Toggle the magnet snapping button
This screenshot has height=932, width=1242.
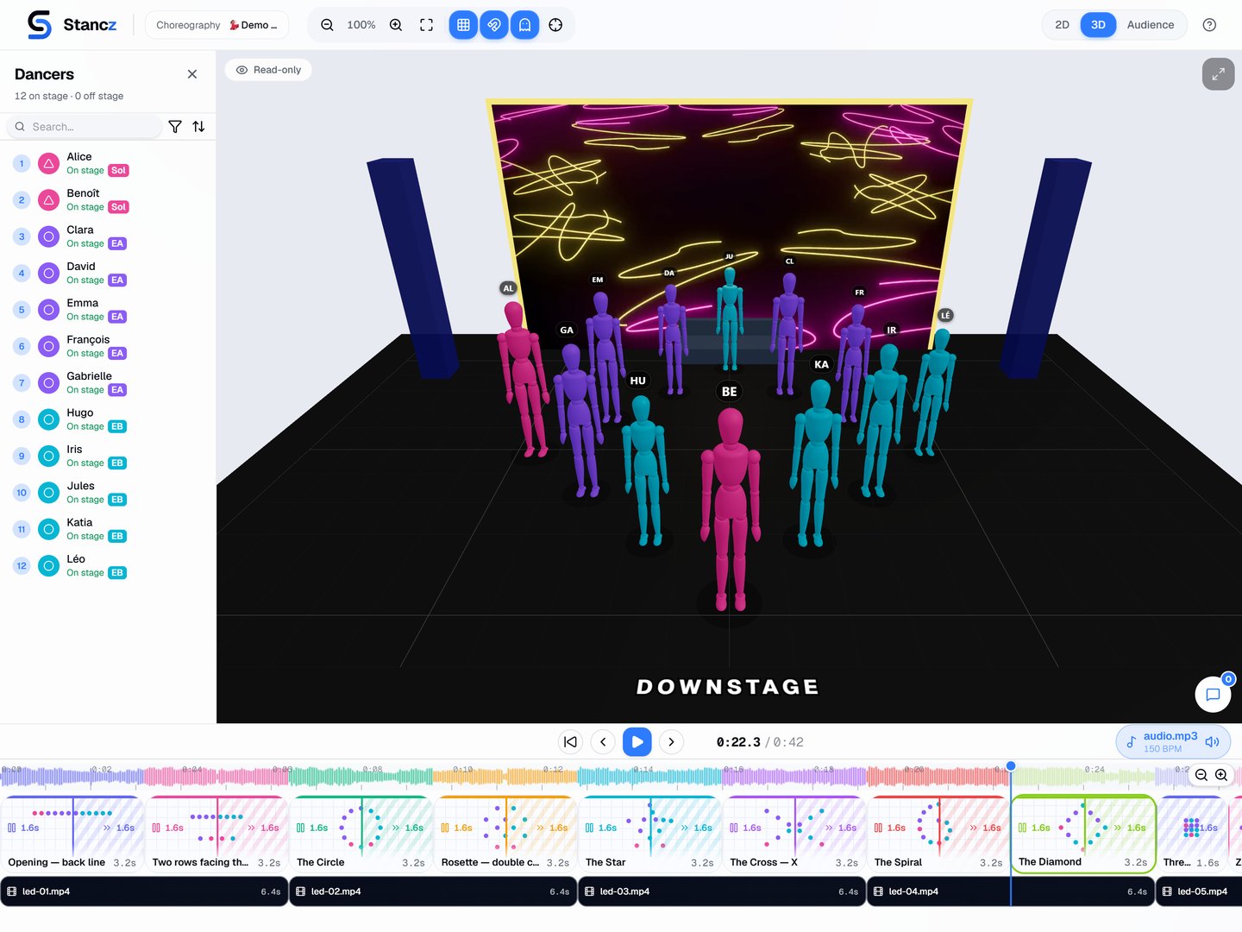point(494,25)
